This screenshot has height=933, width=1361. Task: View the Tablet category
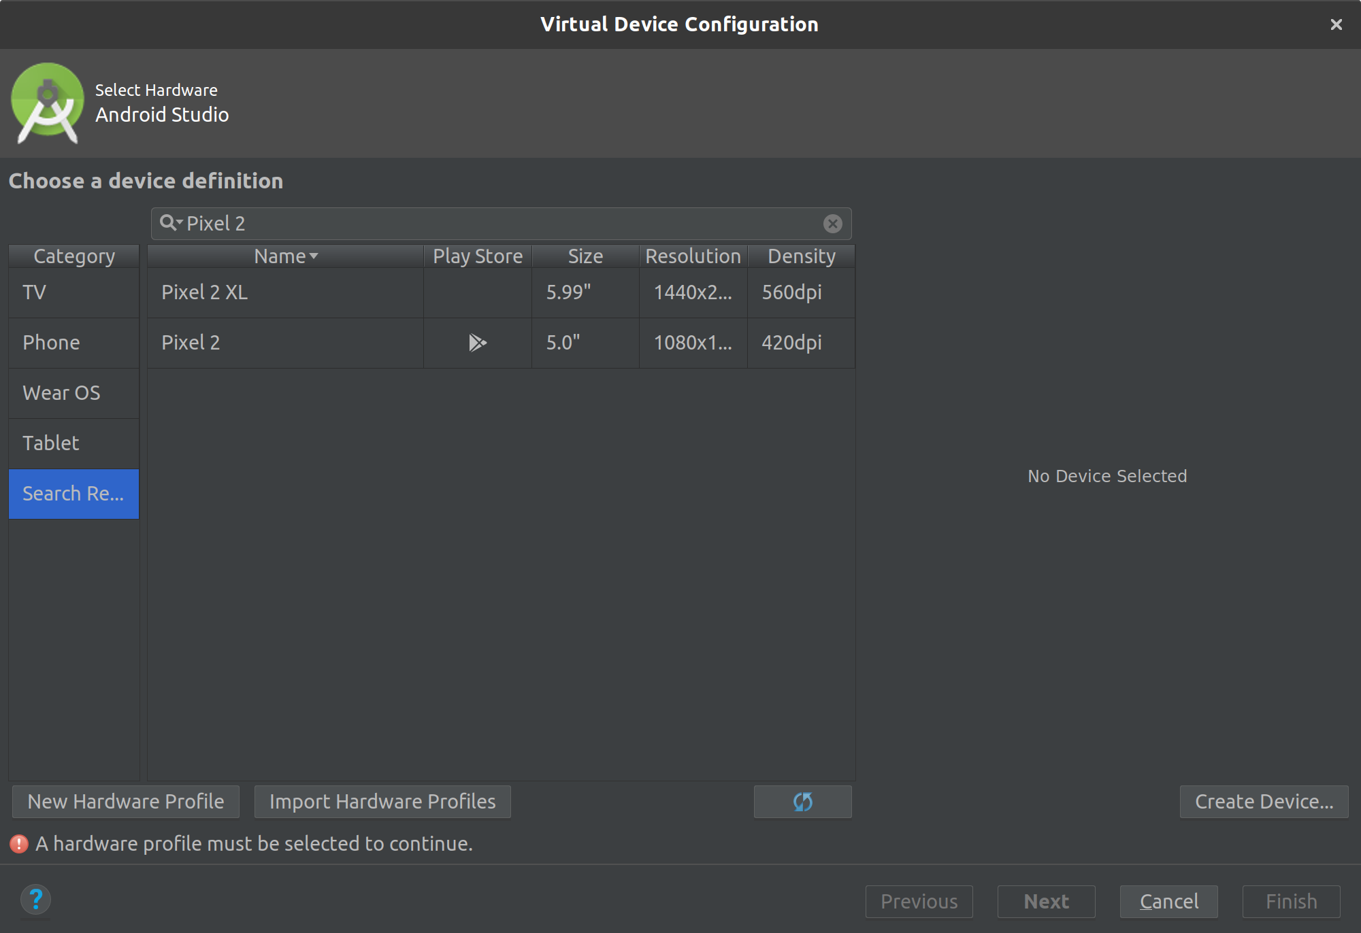(73, 443)
